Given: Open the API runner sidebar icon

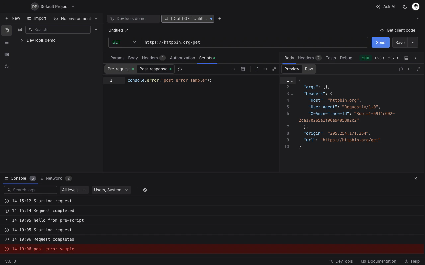Looking at the screenshot, I should tap(7, 54).
